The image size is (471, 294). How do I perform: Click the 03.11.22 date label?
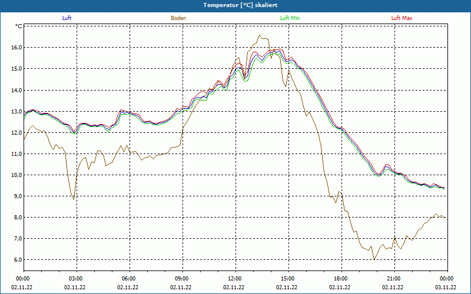click(x=446, y=288)
